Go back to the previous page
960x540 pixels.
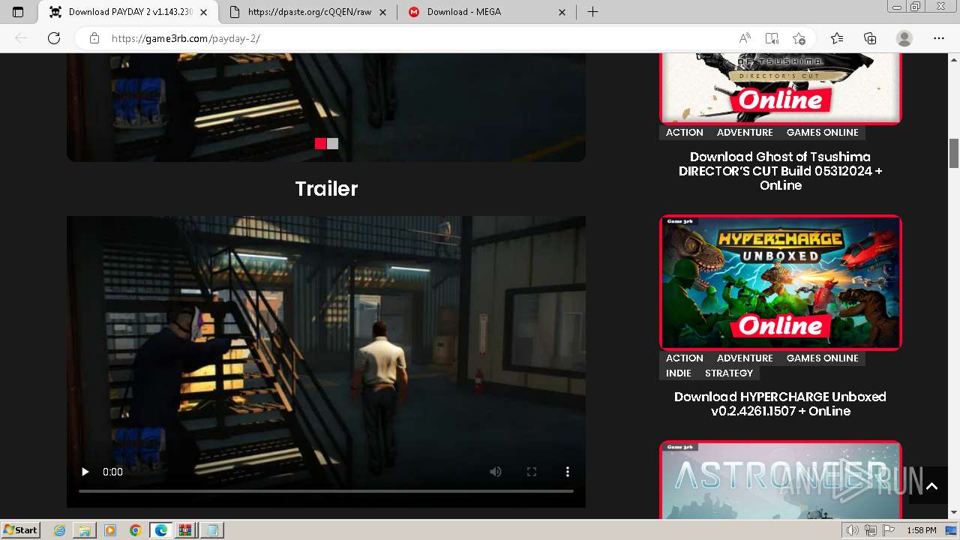pyautogui.click(x=21, y=38)
